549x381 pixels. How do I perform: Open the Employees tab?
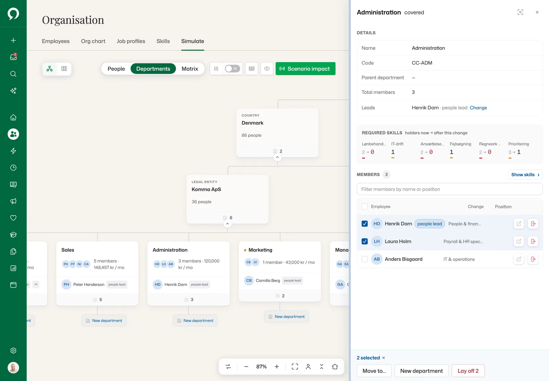56,41
